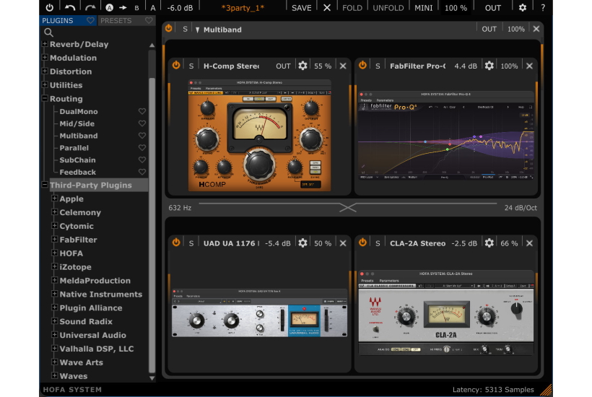Click the search magnifier icon
This screenshot has width=592, height=397.
point(48,32)
